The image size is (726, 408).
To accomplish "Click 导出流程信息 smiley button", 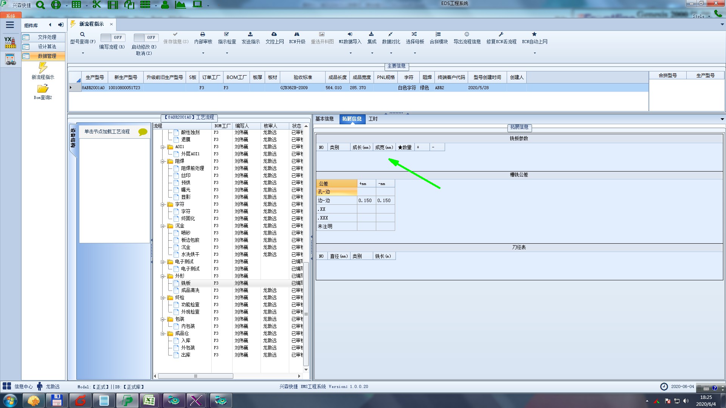I will pyautogui.click(x=467, y=38).
